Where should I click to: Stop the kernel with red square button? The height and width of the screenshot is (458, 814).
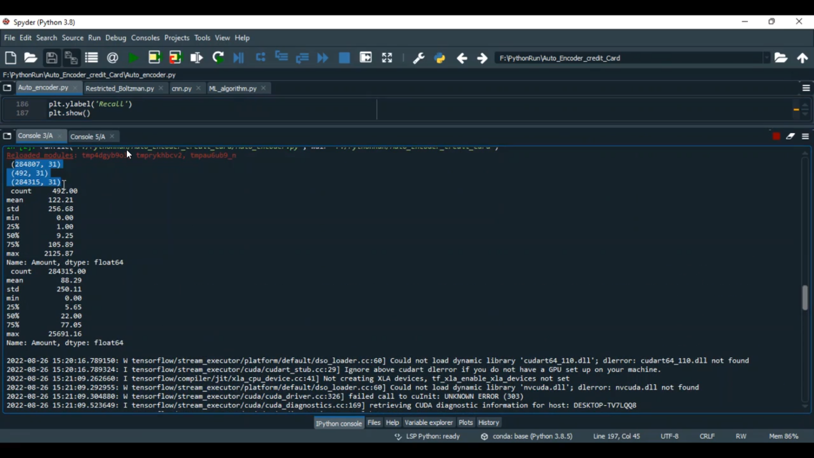pyautogui.click(x=777, y=137)
